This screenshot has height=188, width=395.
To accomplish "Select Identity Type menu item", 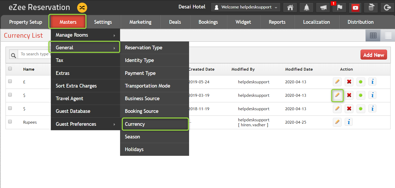I will [155, 60].
